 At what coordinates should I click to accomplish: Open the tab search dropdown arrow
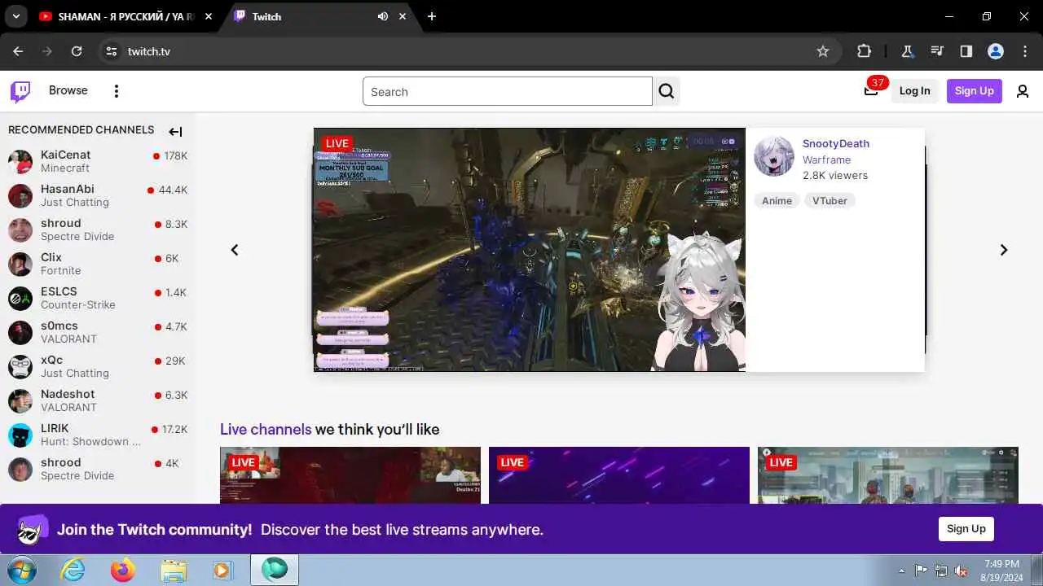(15, 16)
